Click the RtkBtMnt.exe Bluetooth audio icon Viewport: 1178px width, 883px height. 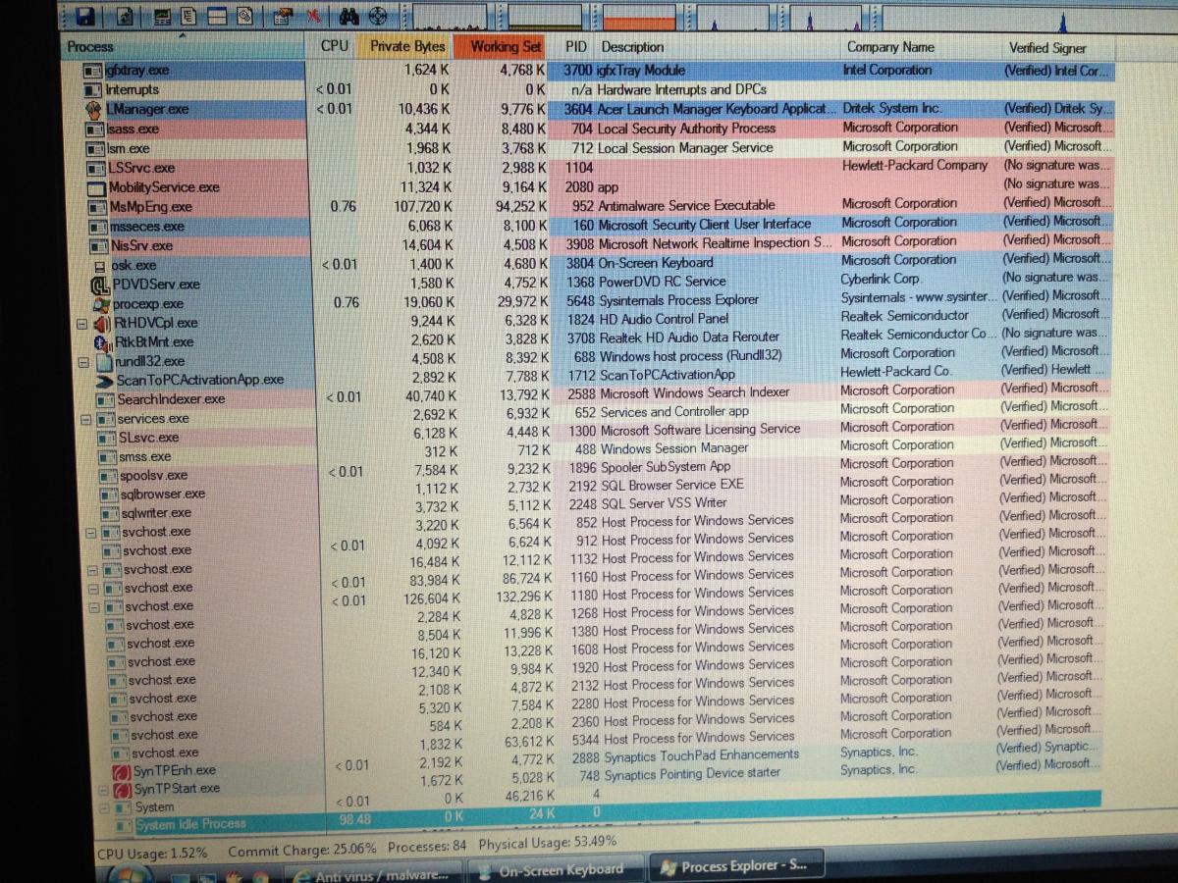coord(103,341)
